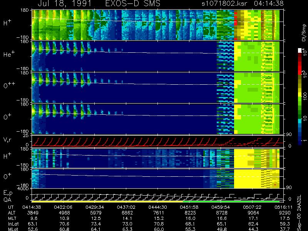Click the green segment of the QA bar

click(x=231, y=201)
